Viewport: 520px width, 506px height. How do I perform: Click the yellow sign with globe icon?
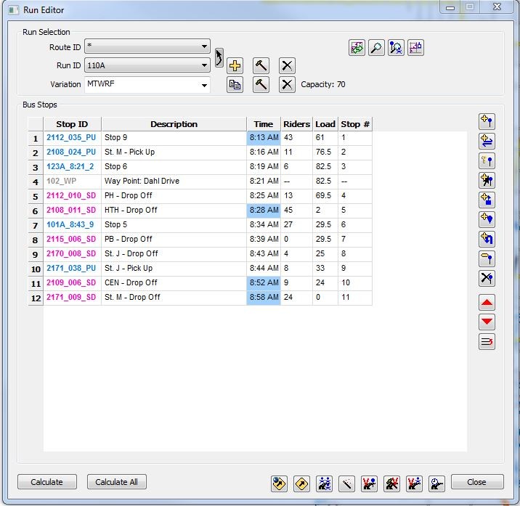279,483
